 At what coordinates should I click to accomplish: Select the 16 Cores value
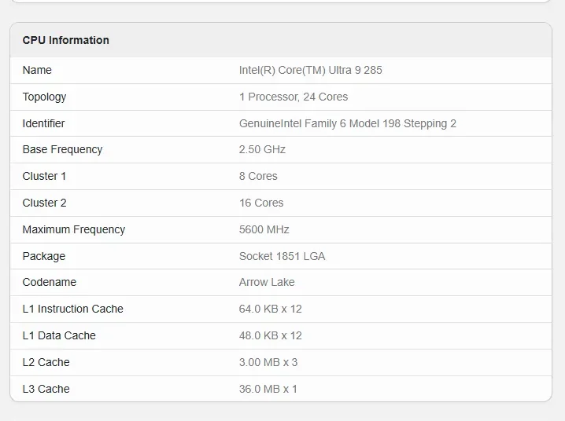click(261, 203)
